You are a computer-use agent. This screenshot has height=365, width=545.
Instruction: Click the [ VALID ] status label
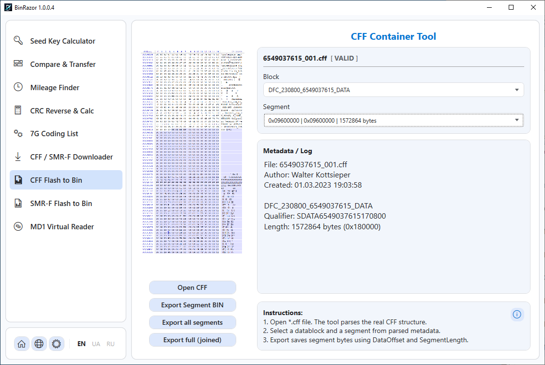[x=344, y=58]
